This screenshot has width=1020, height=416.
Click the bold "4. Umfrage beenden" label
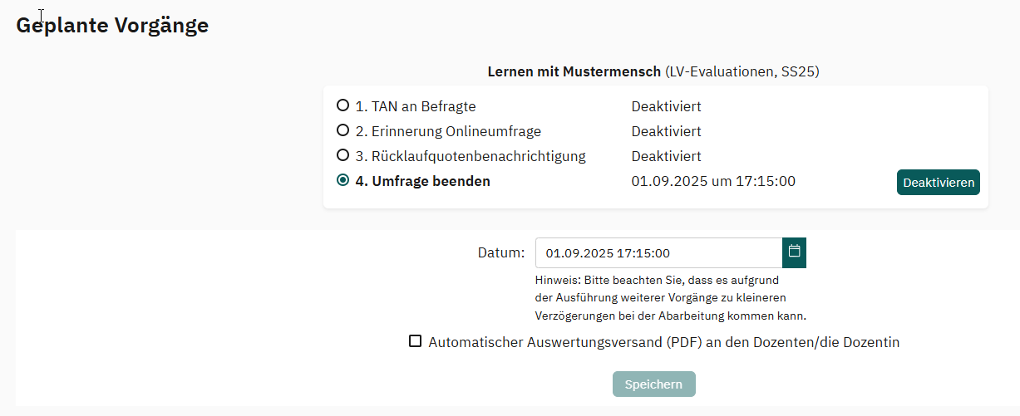pyautogui.click(x=422, y=181)
